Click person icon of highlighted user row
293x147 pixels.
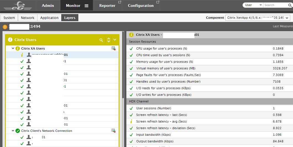coord(29,55)
